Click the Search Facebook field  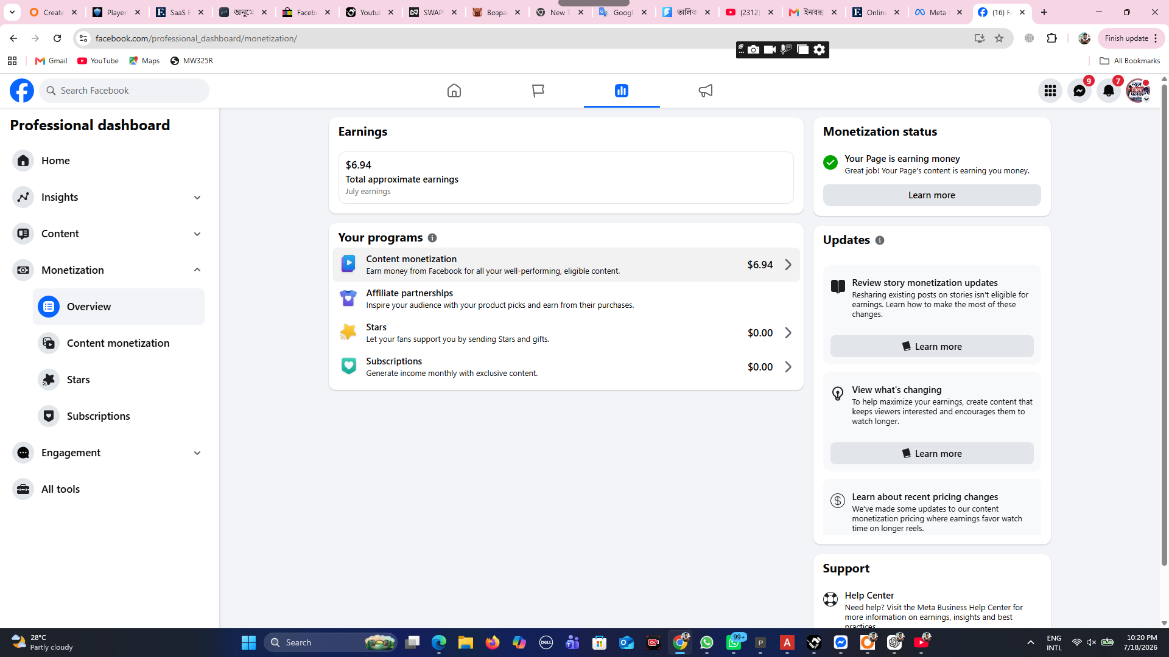pos(124,91)
